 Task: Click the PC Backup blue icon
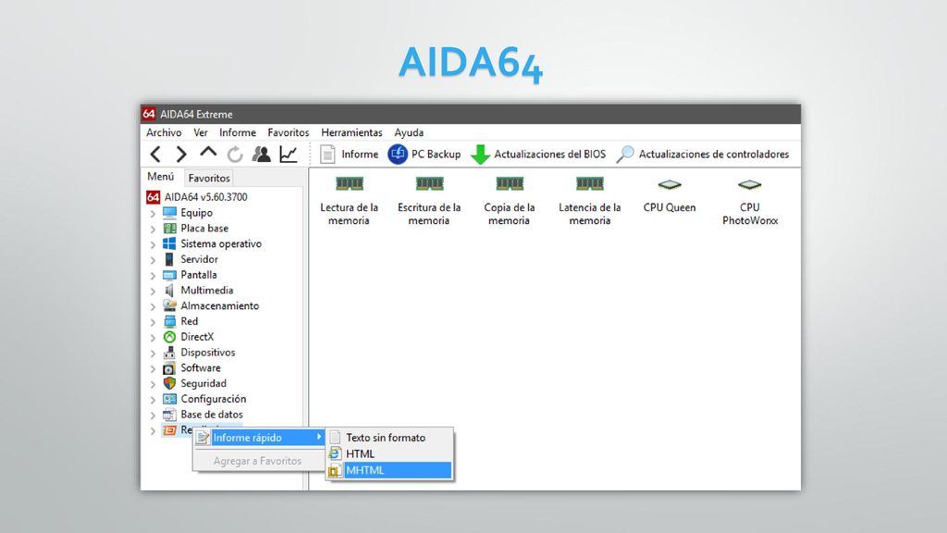398,155
